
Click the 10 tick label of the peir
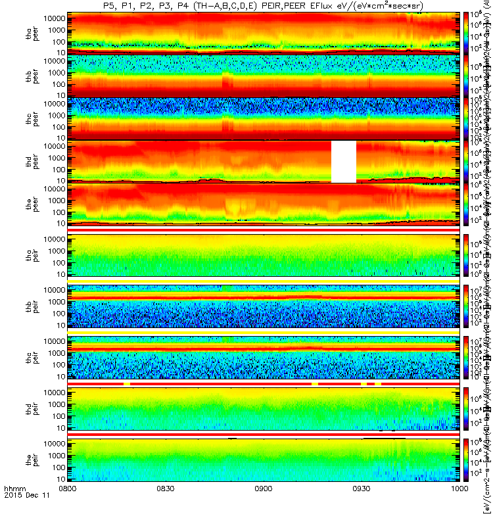(60, 479)
